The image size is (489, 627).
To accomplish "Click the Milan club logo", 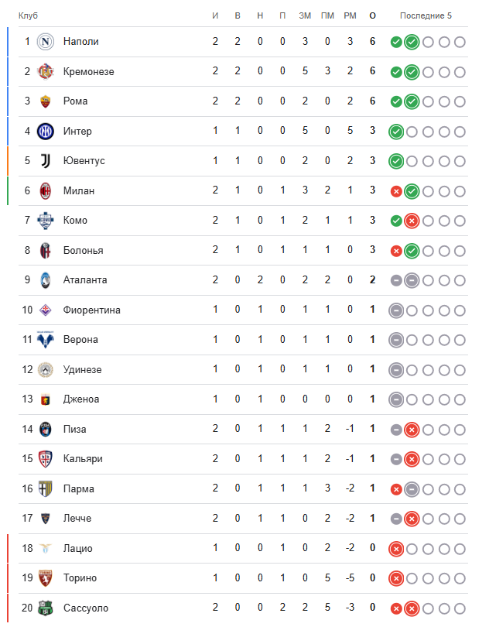I will coord(47,190).
